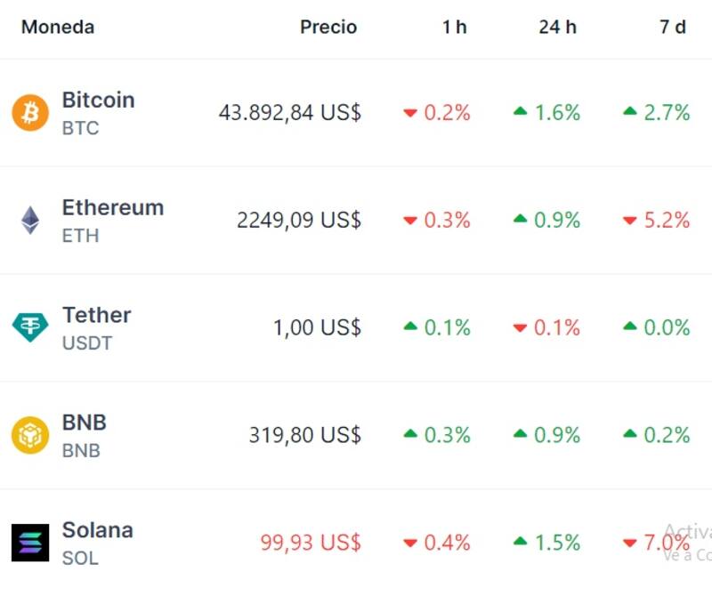Open the Ethereum coin page link
The width and height of the screenshot is (712, 596).
[112, 208]
